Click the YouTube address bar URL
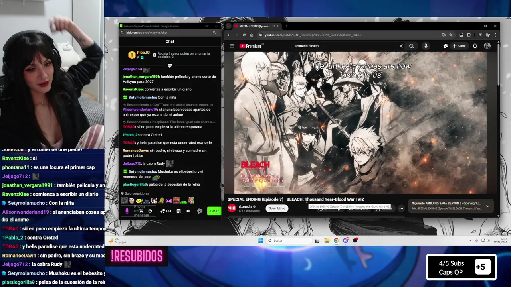The width and height of the screenshot is (511, 287). [x=313, y=35]
